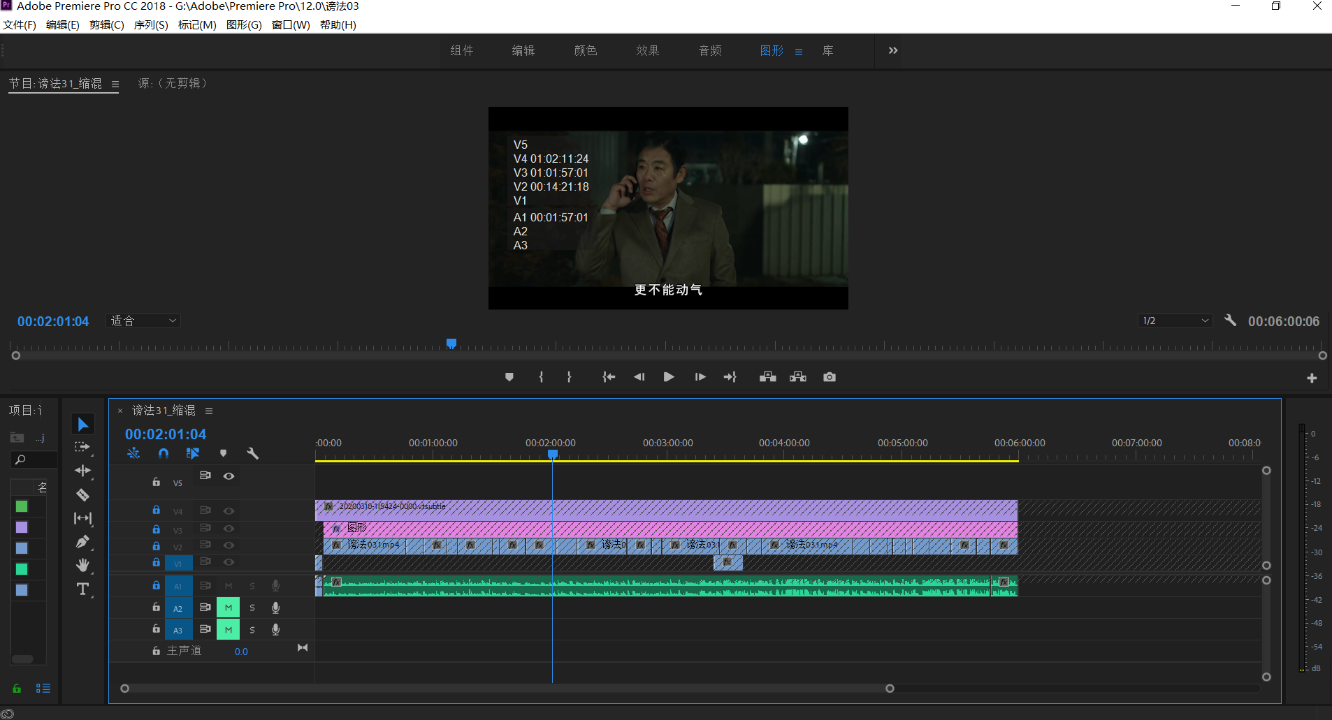Export frame with camera icon
The image size is (1332, 720).
[x=830, y=377]
